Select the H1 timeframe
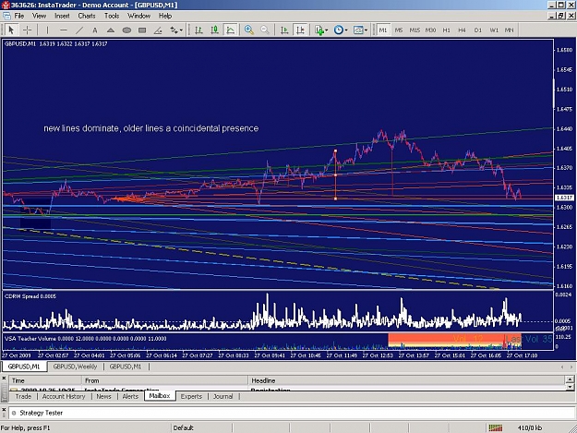The width and height of the screenshot is (577, 433). tap(446, 30)
